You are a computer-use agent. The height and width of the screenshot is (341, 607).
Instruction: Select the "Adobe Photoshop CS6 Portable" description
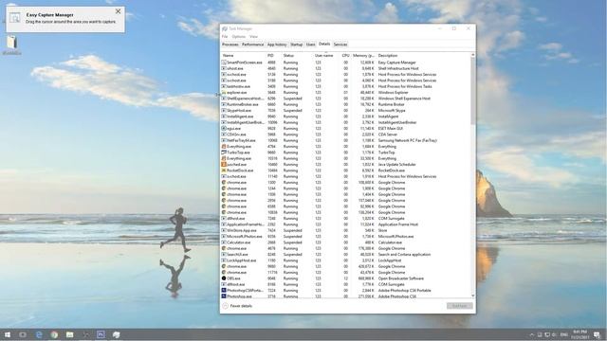404,291
